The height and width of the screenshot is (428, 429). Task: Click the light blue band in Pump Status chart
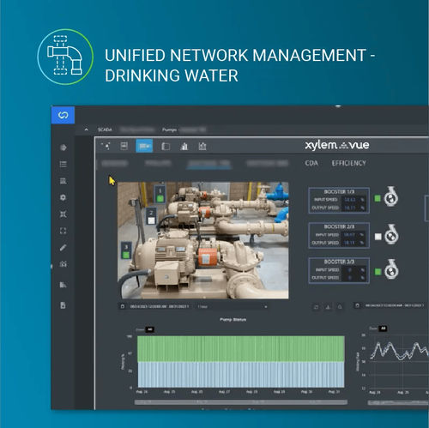pos(241,375)
